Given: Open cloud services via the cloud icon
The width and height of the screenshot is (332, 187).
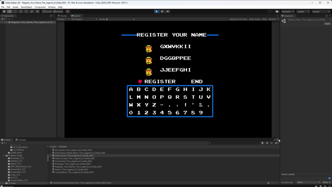Looking at the screenshot, I should (x=277, y=11).
